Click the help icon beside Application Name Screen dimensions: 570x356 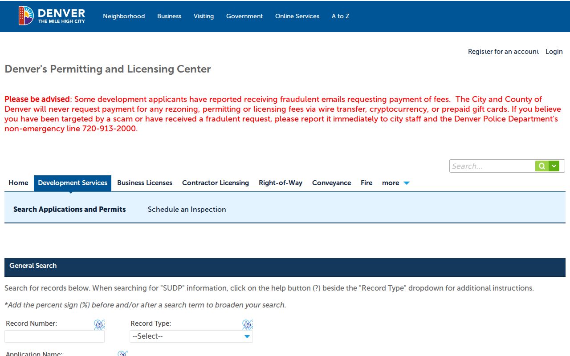123,353
